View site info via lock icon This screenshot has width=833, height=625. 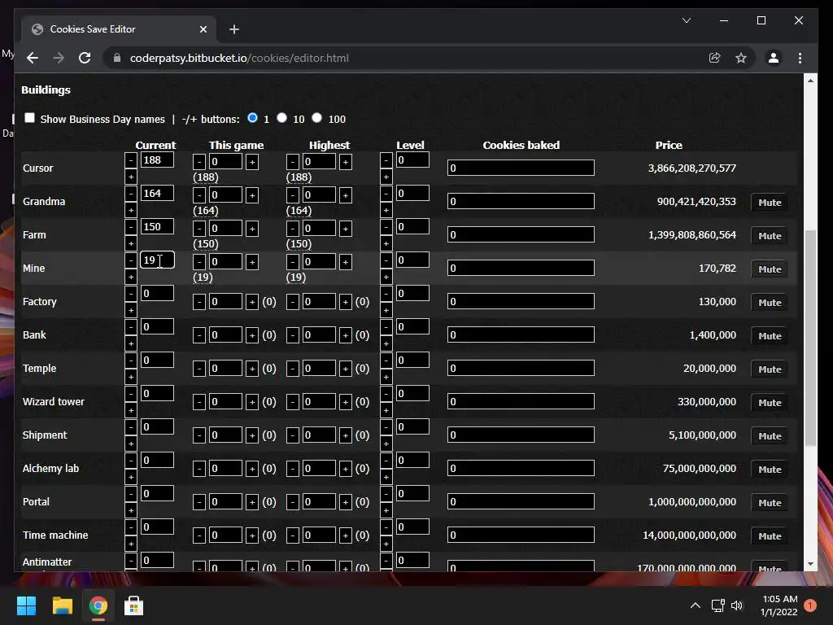[x=117, y=58]
